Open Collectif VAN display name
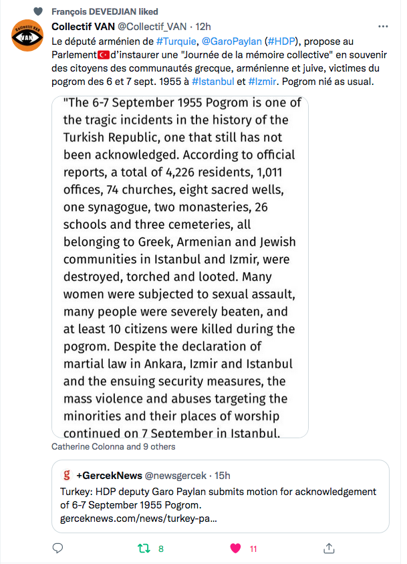The image size is (407, 564). [83, 27]
